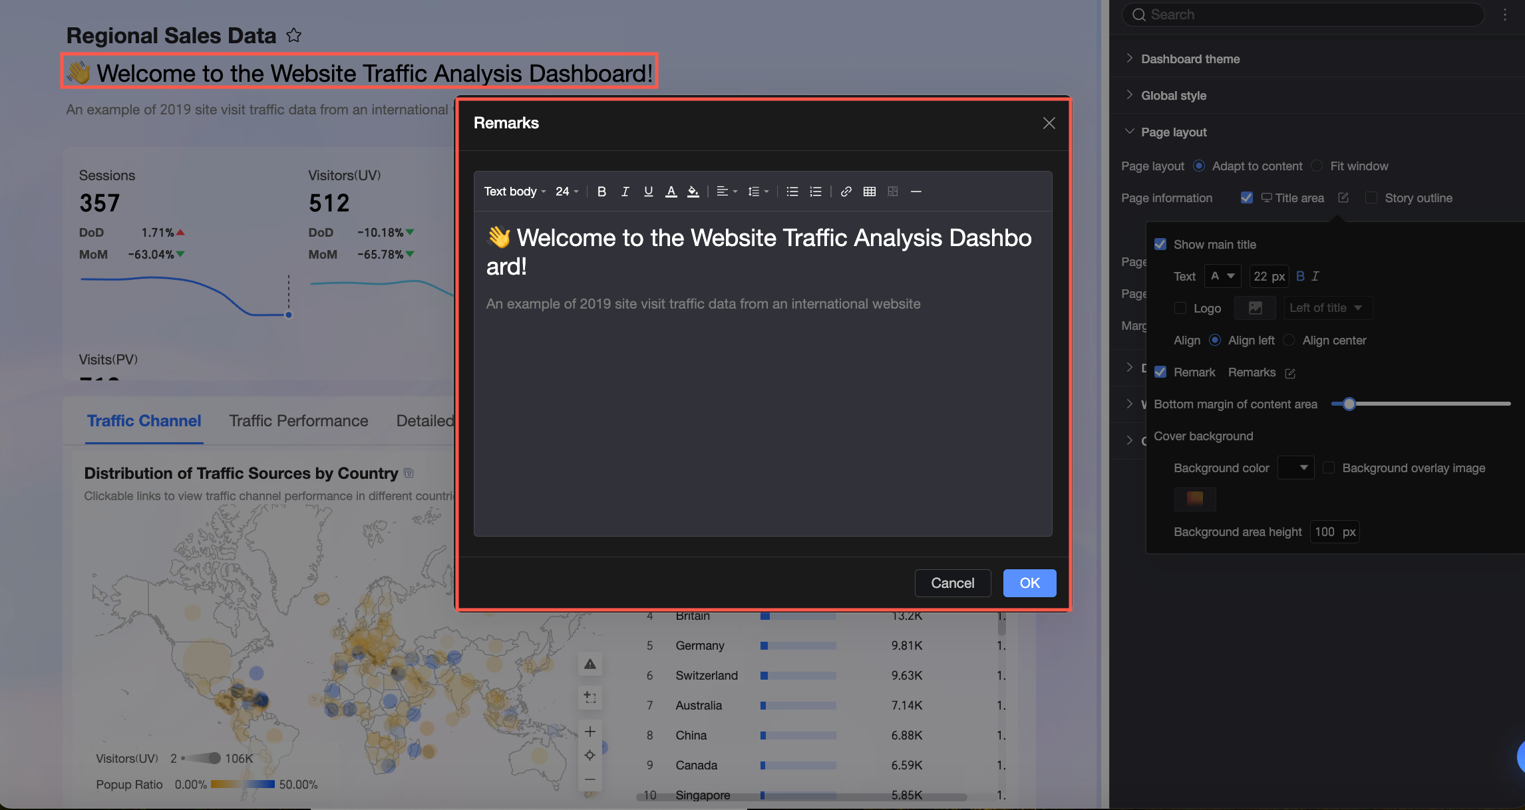Viewport: 1525px width, 810px height.
Task: Click the underline icon in editor toolbar
Action: [x=648, y=192]
